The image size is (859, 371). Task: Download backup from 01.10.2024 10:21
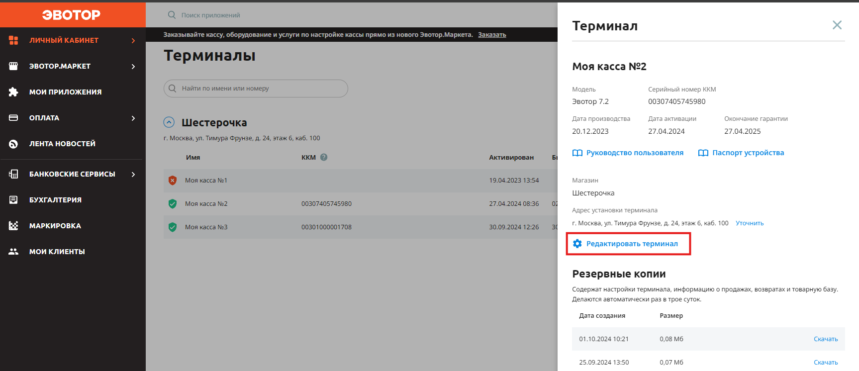coord(826,339)
